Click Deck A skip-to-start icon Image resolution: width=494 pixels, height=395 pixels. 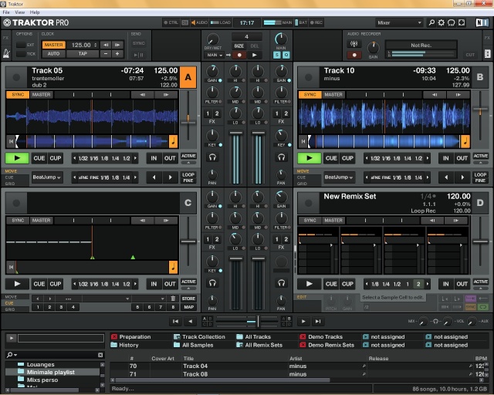[x=11, y=141]
